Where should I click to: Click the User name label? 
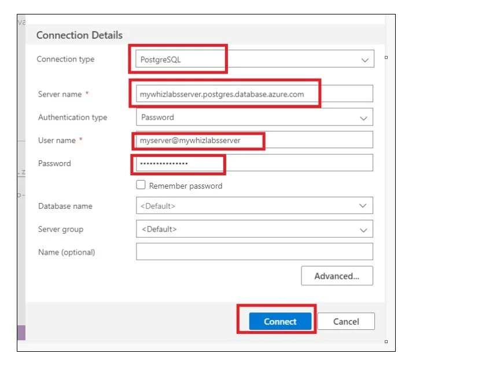[x=57, y=140]
